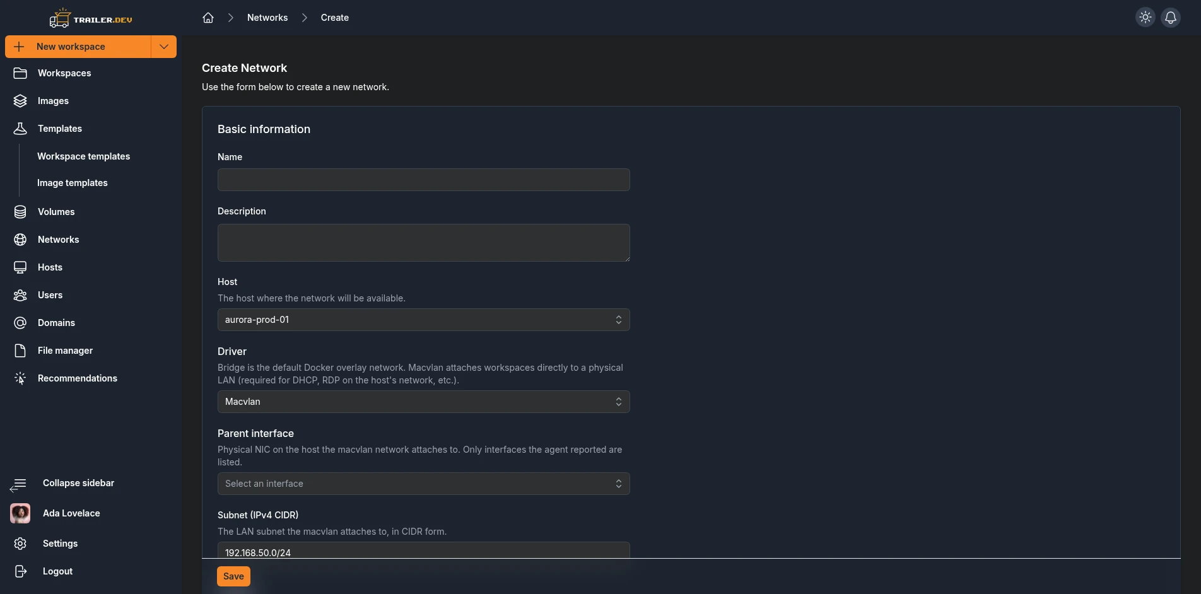Click the Subnet (IPv4 CIDR) label
The height and width of the screenshot is (594, 1201).
(258, 515)
